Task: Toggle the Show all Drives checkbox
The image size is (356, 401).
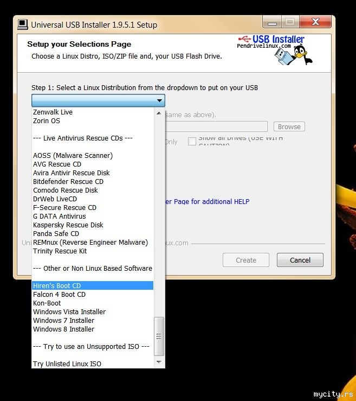Action: (x=192, y=141)
